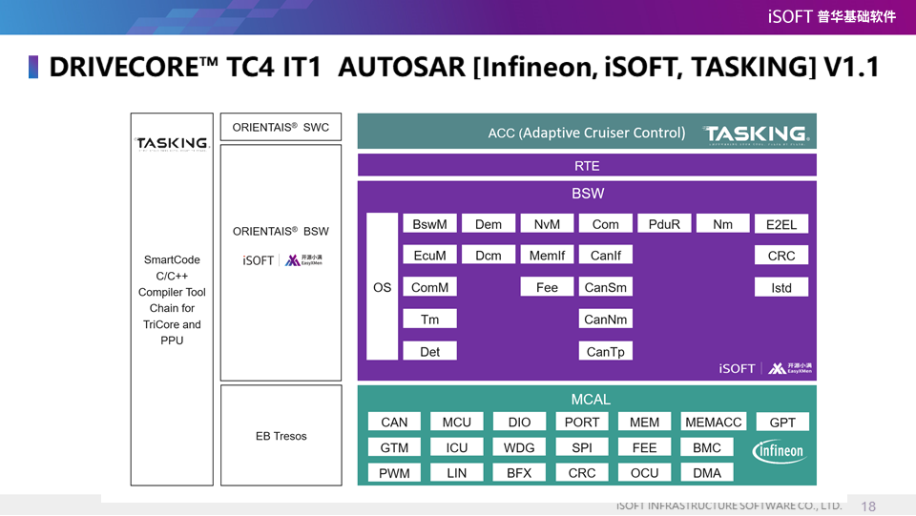The image size is (916, 516).
Task: Select the BFX driver box
Action: tap(519, 473)
